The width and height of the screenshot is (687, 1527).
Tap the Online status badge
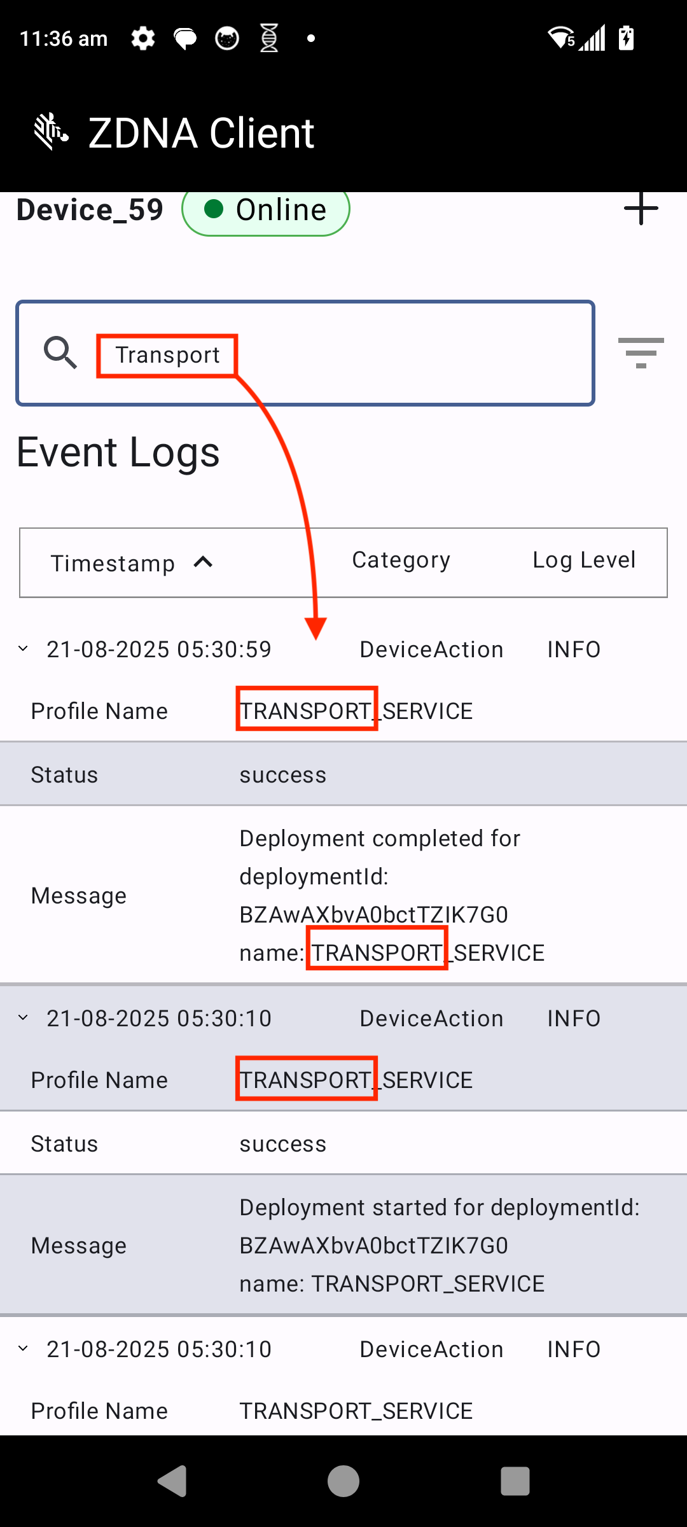266,210
